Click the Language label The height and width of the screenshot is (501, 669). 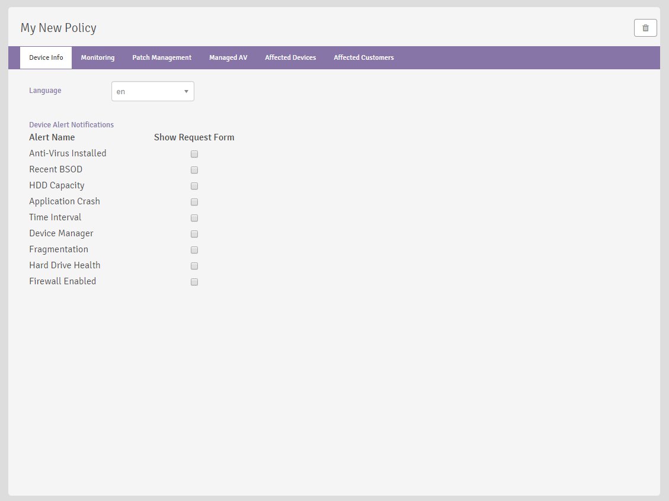[45, 91]
